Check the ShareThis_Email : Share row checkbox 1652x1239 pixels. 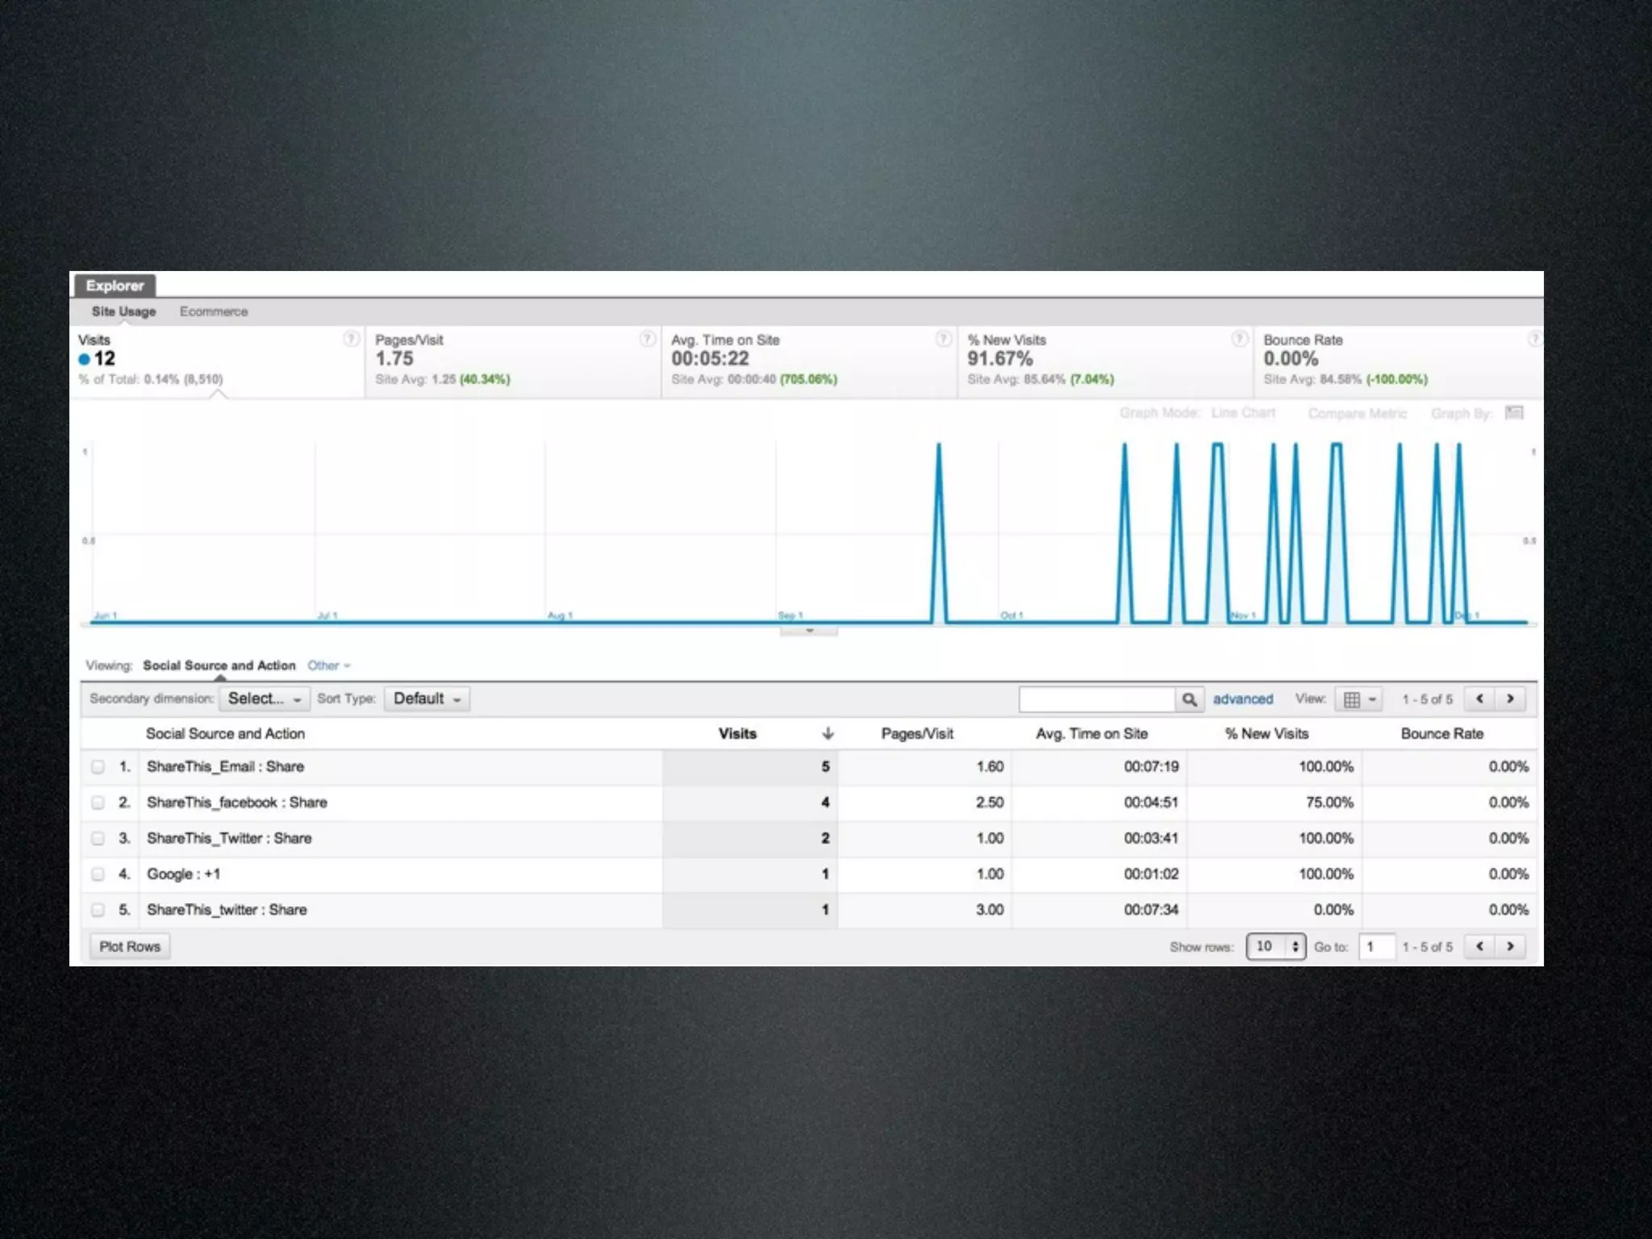coord(98,767)
